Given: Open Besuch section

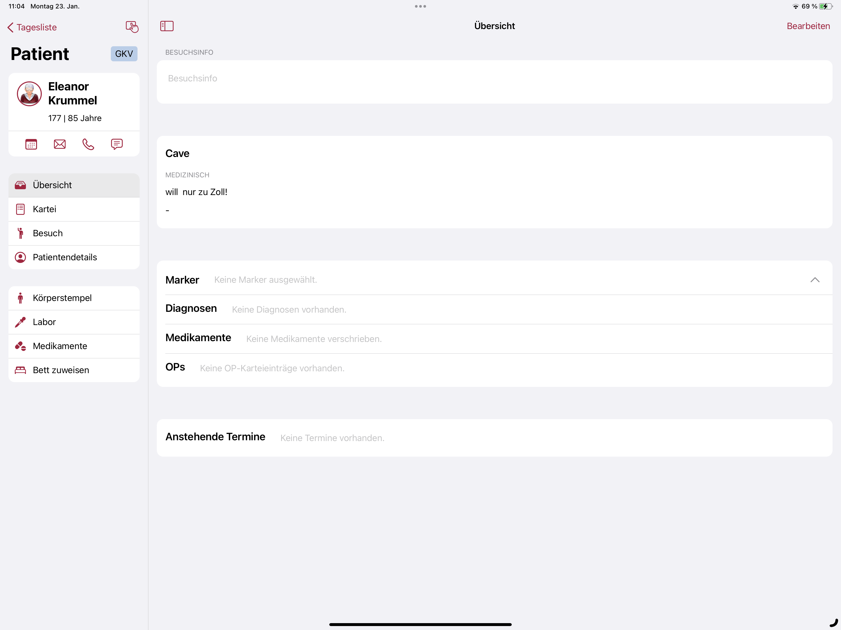Looking at the screenshot, I should [74, 233].
